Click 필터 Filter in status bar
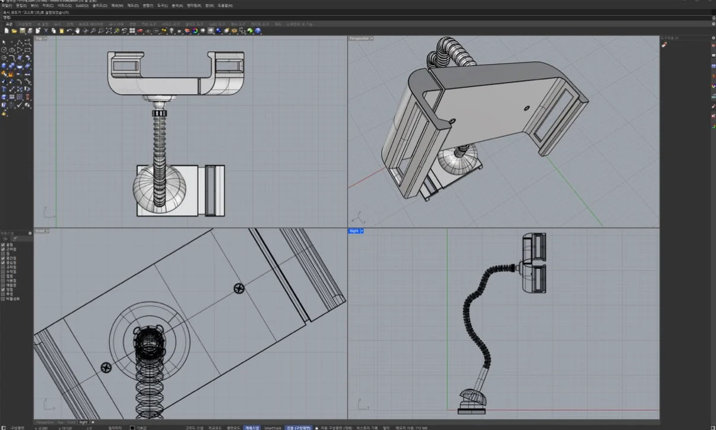The image size is (716, 430). pos(386,428)
